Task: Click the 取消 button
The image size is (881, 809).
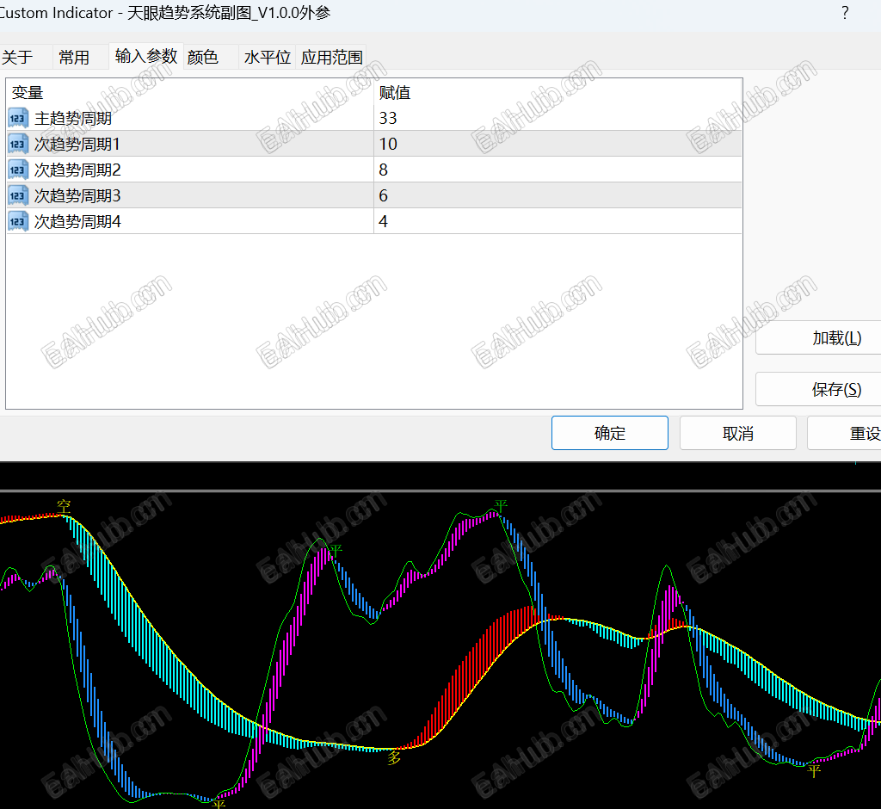Action: [x=737, y=433]
